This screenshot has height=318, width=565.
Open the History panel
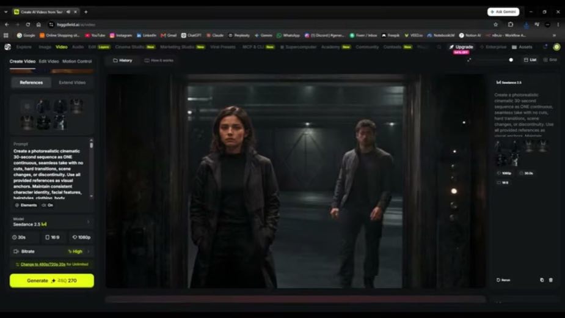[123, 61]
